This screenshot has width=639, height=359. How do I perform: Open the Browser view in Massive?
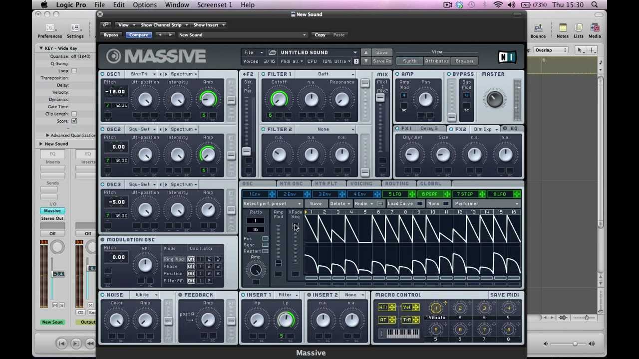click(x=464, y=61)
